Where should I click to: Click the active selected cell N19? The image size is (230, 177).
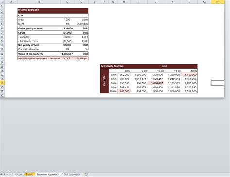[x=217, y=83]
